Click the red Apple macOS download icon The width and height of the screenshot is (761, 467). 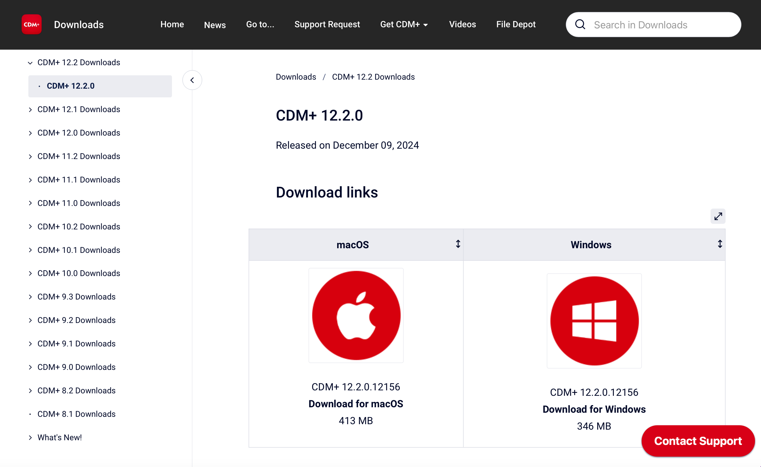[356, 315]
